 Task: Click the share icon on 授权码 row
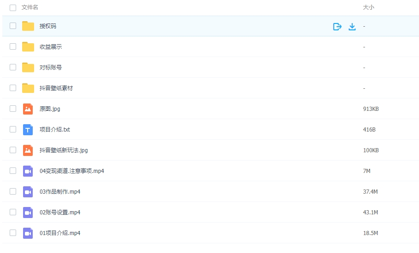pyautogui.click(x=337, y=26)
